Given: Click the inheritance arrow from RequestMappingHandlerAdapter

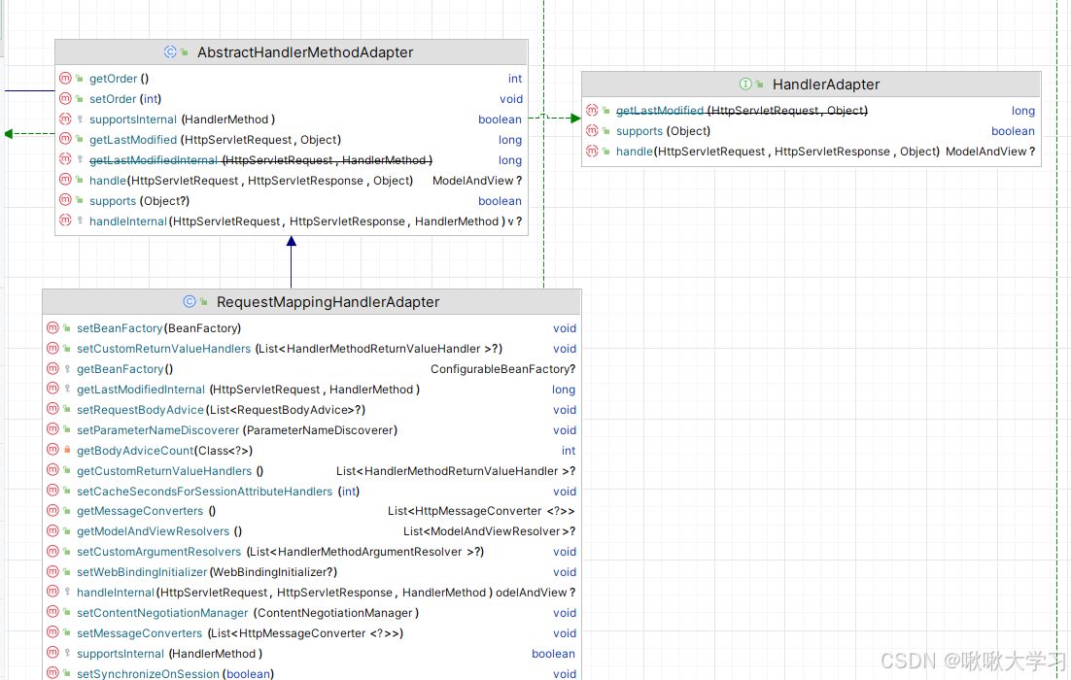Looking at the screenshot, I should tap(291, 262).
